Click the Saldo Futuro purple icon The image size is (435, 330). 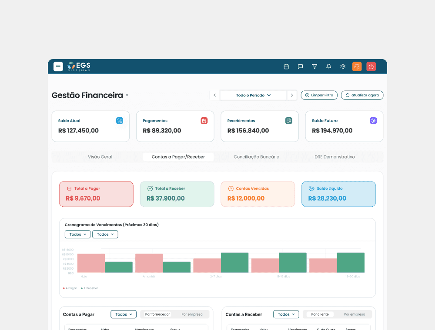pos(373,121)
